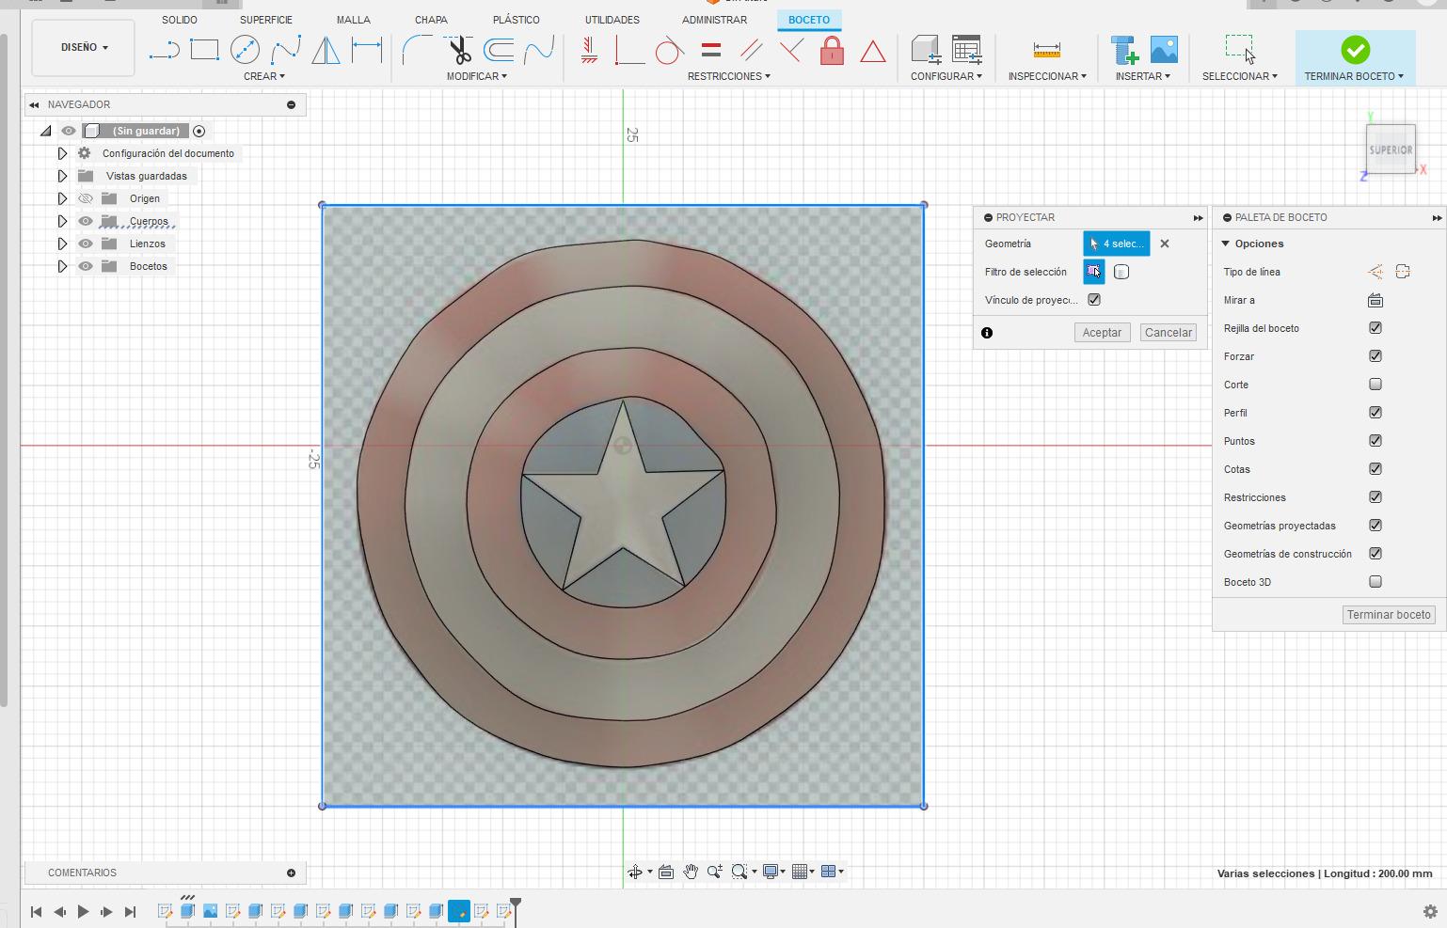This screenshot has height=928, width=1447.
Task: Switch to the SOLIDO tab
Action: [179, 20]
